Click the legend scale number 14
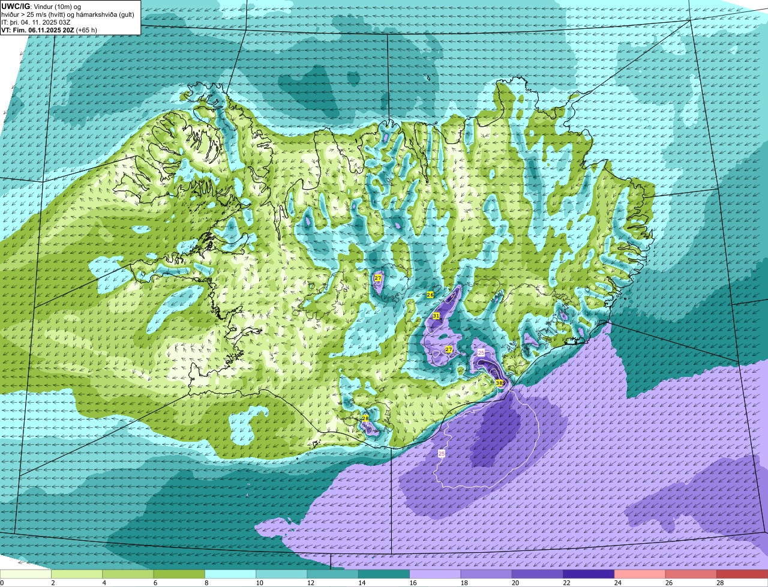Viewport: 768px width, 587px height. click(361, 583)
